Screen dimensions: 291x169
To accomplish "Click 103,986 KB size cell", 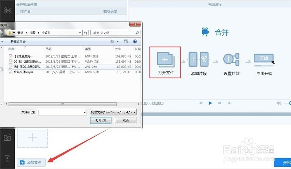I will 123,56.
